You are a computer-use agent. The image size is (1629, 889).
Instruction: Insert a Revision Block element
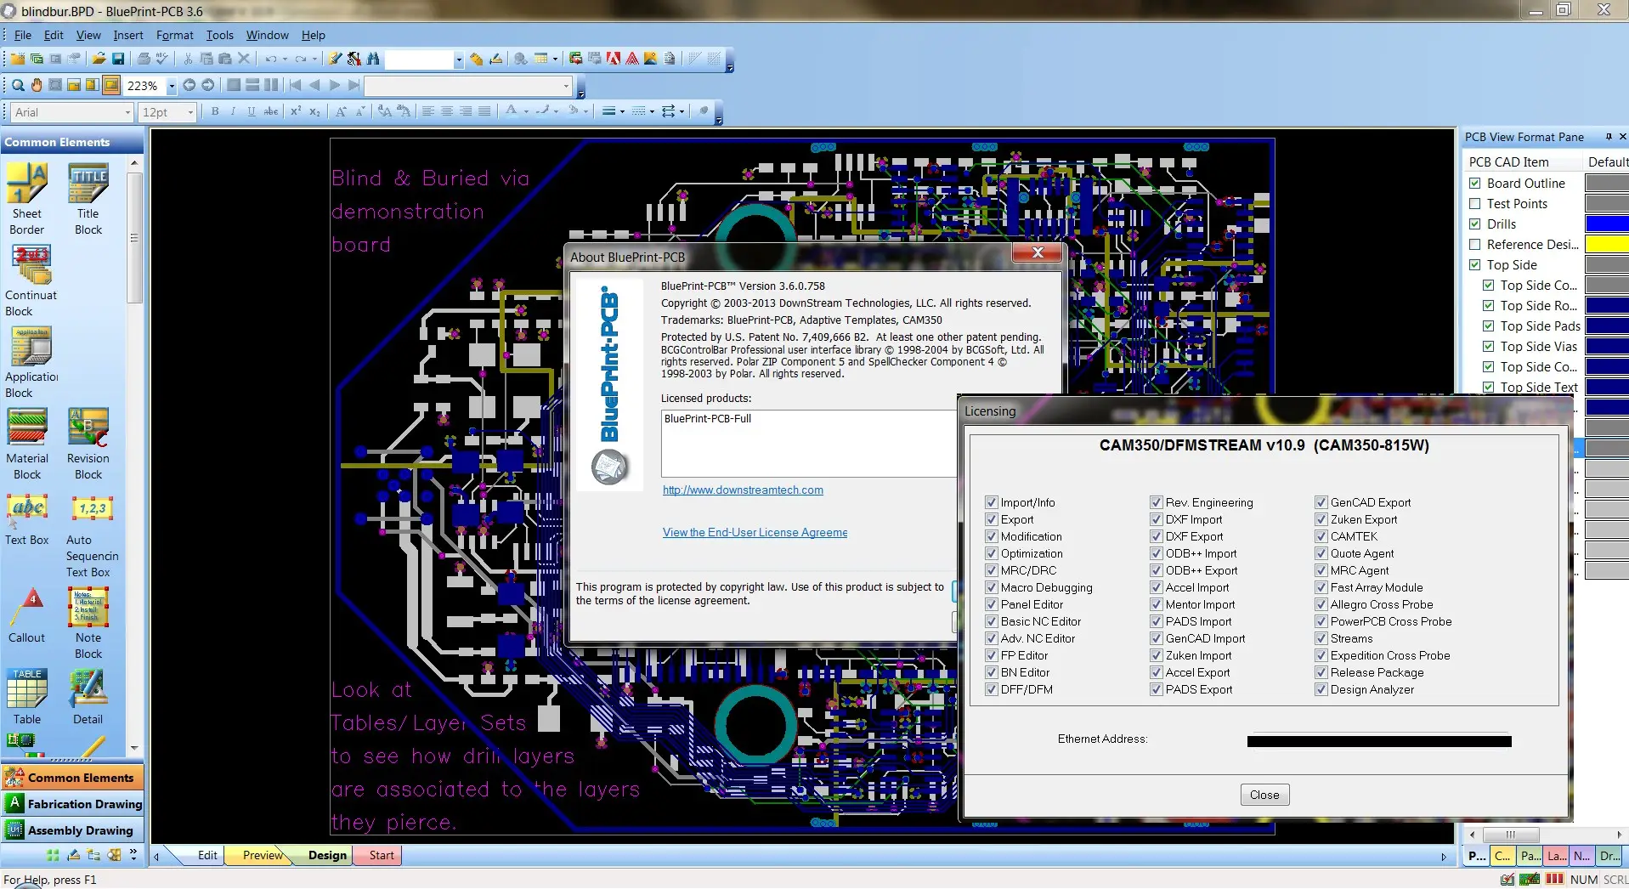click(88, 444)
